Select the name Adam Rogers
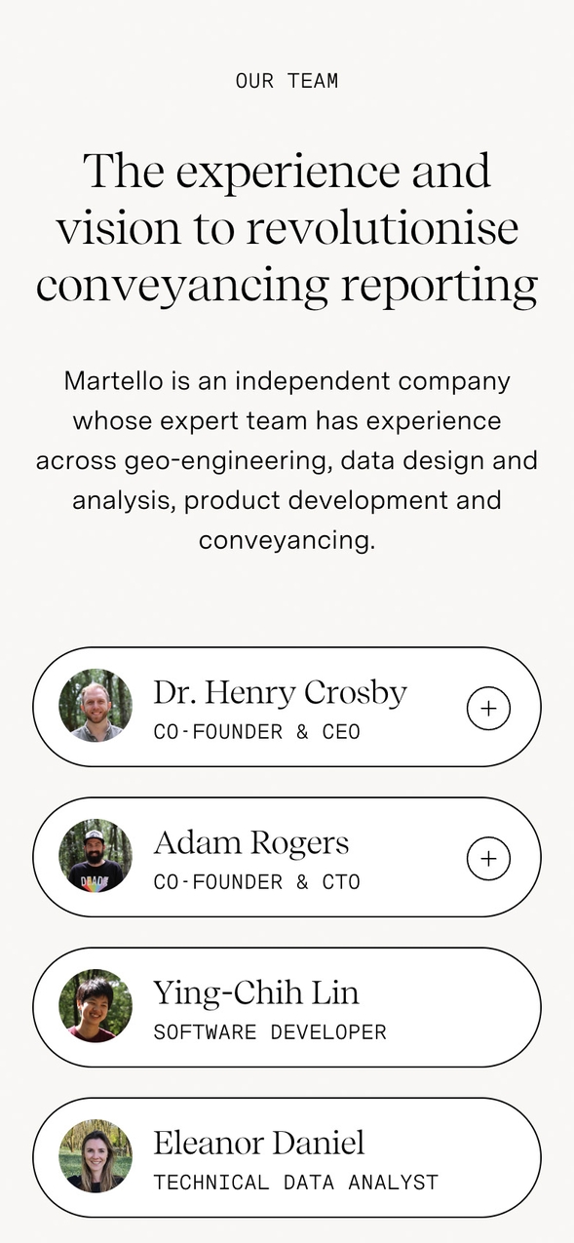574x1243 pixels. pos(250,842)
